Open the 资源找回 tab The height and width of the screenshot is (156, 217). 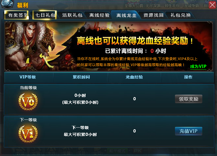click(153, 15)
